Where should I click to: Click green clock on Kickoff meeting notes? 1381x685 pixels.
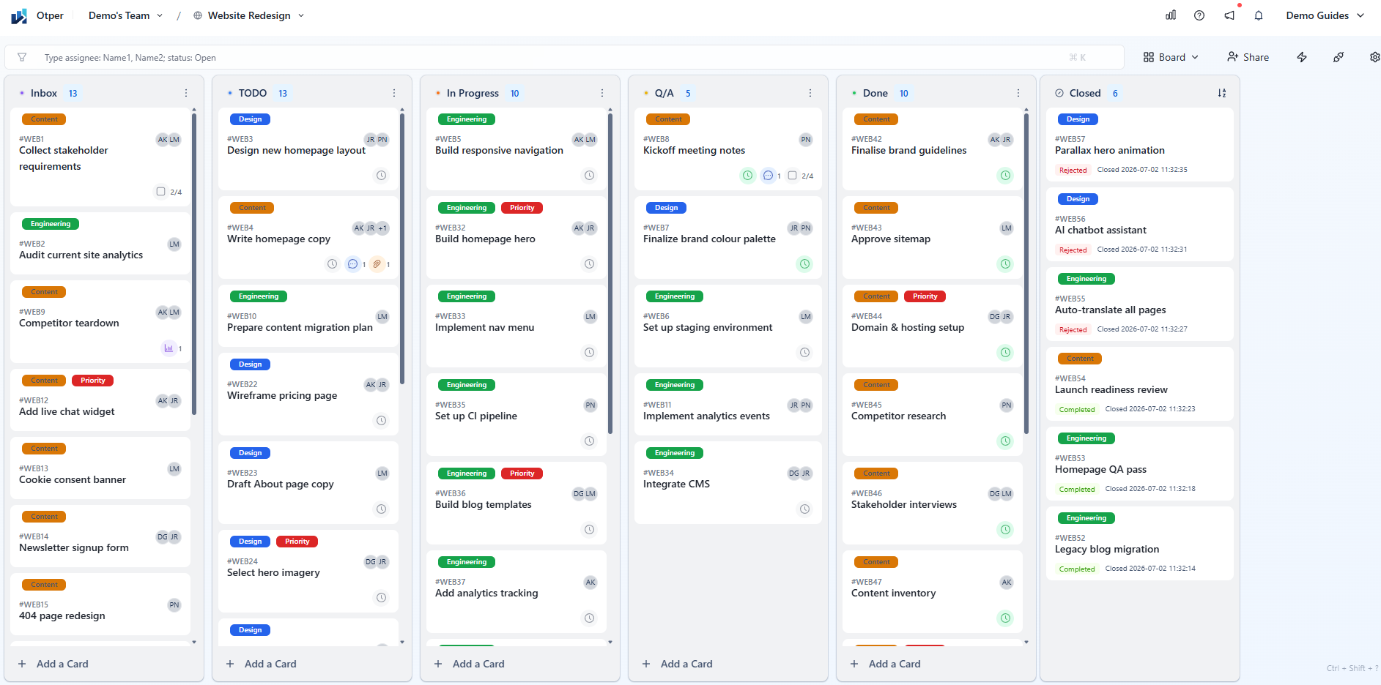click(747, 176)
